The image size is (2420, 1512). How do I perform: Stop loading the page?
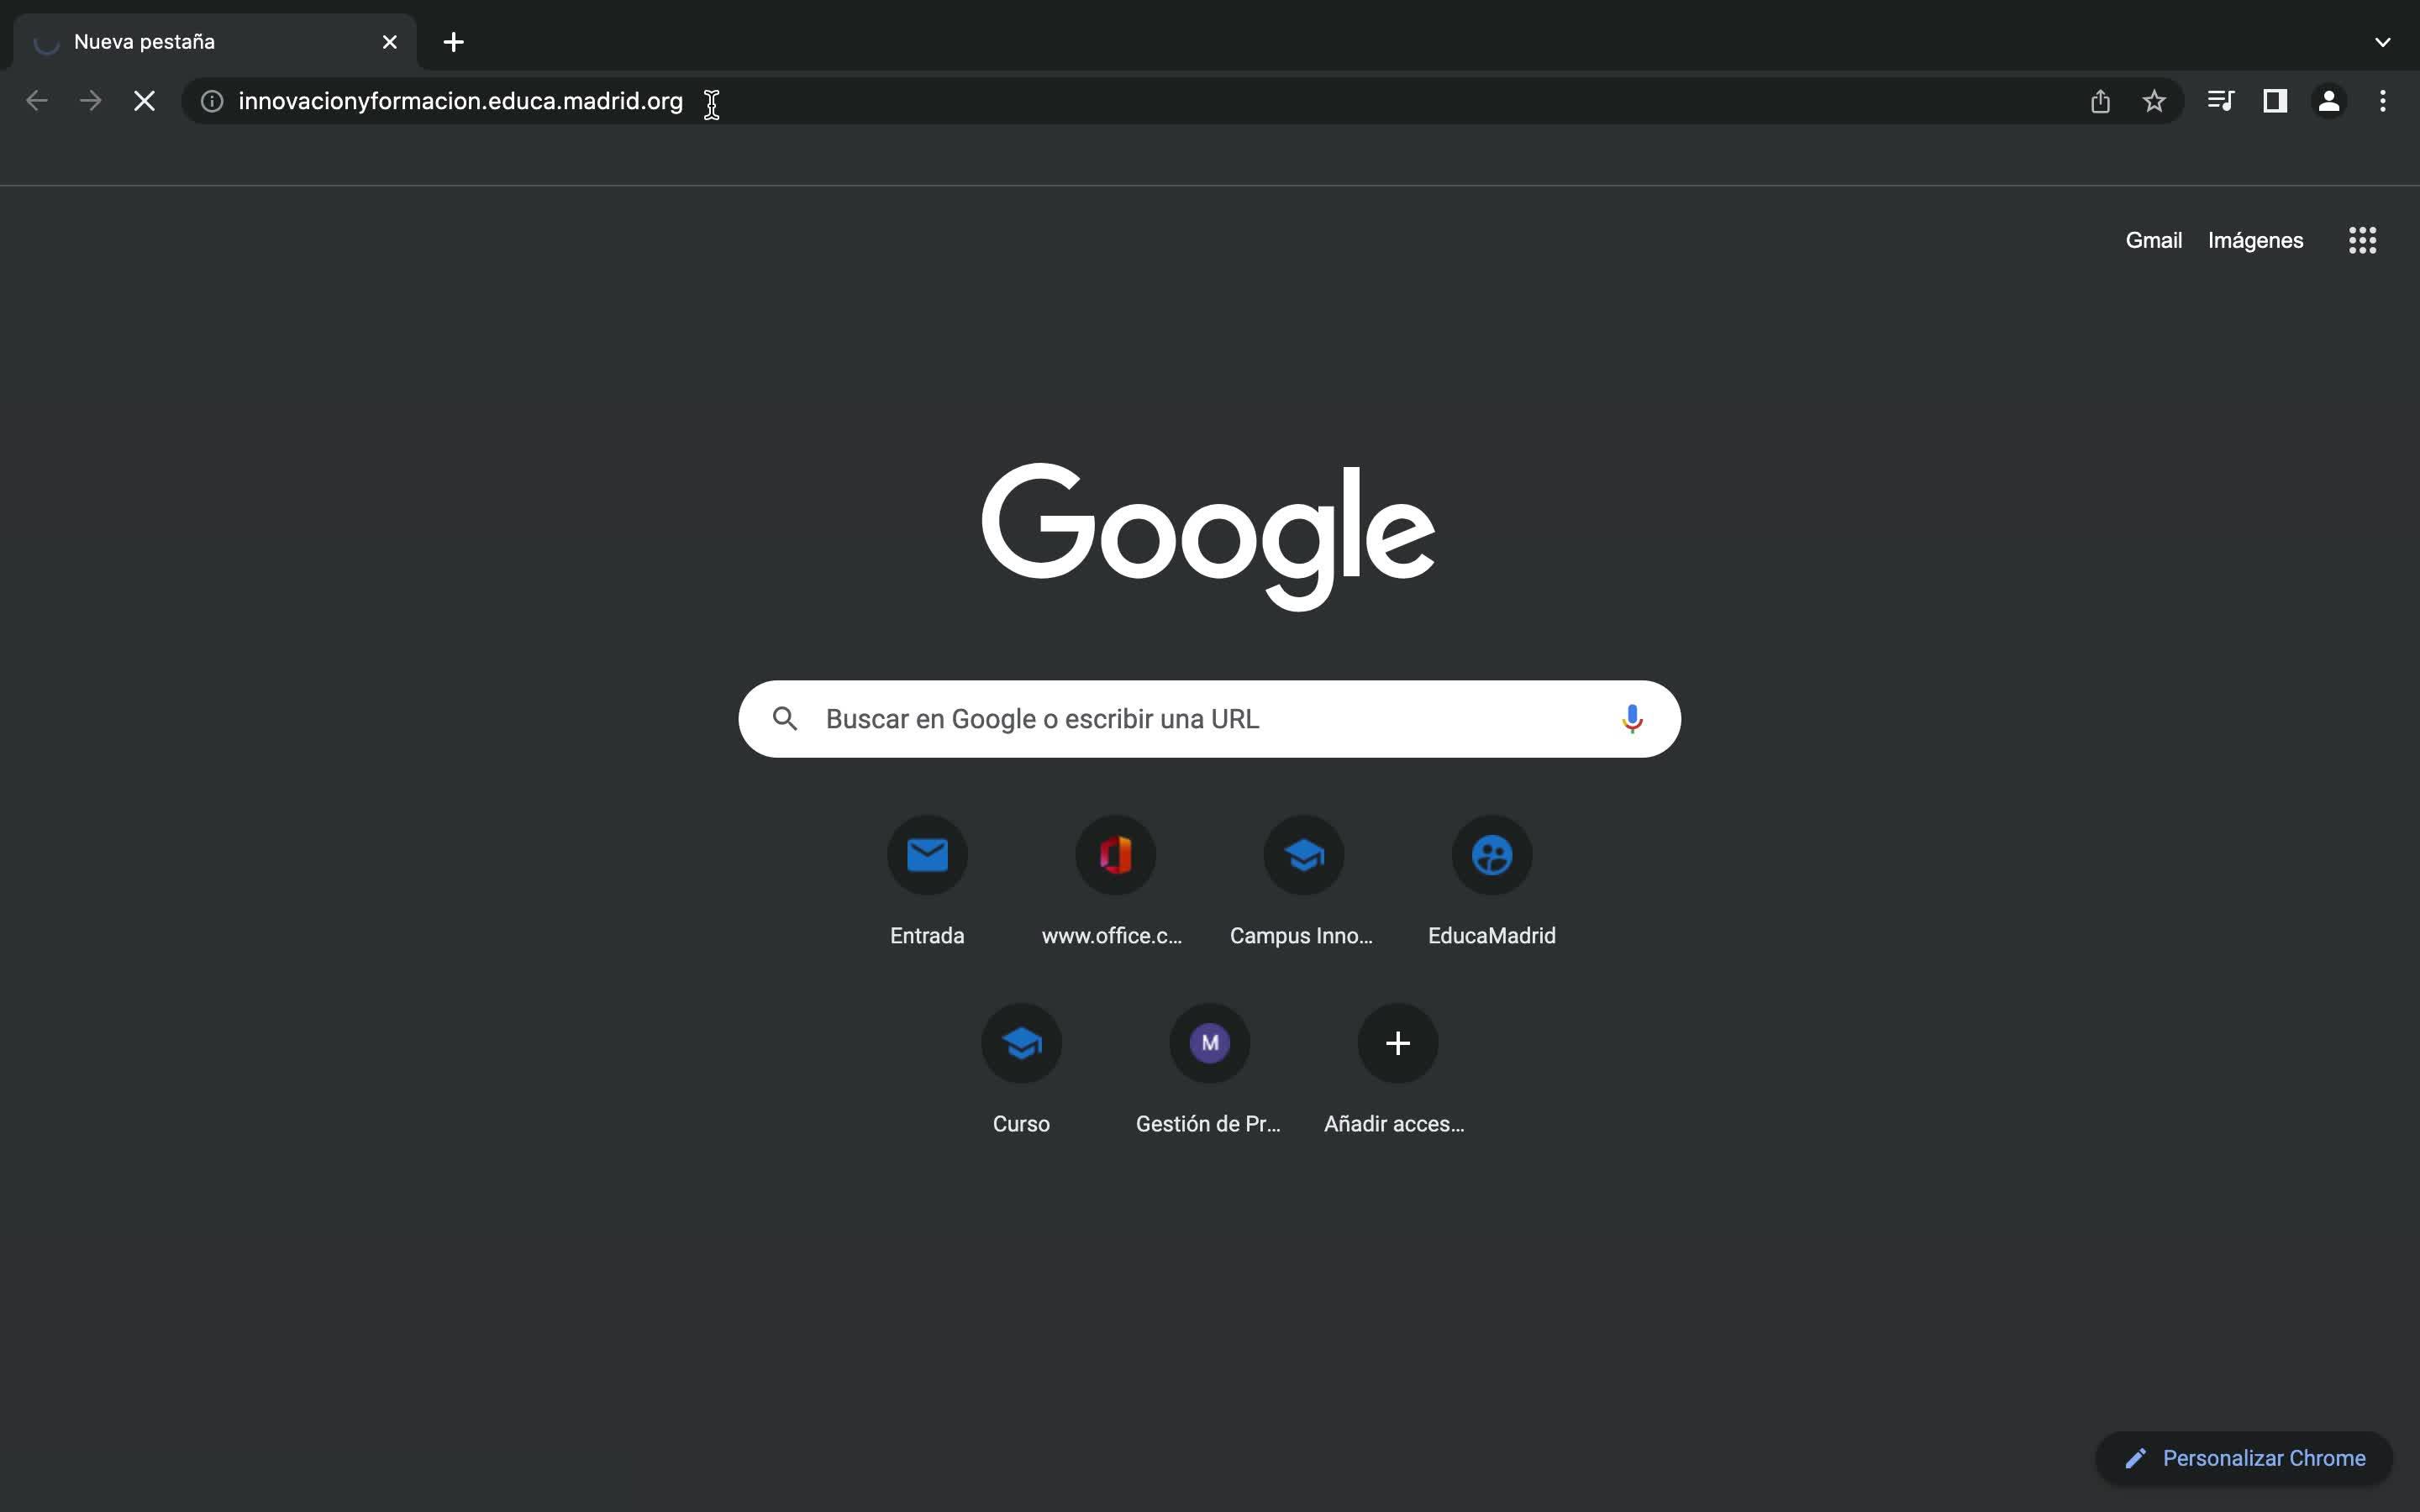coord(144,101)
